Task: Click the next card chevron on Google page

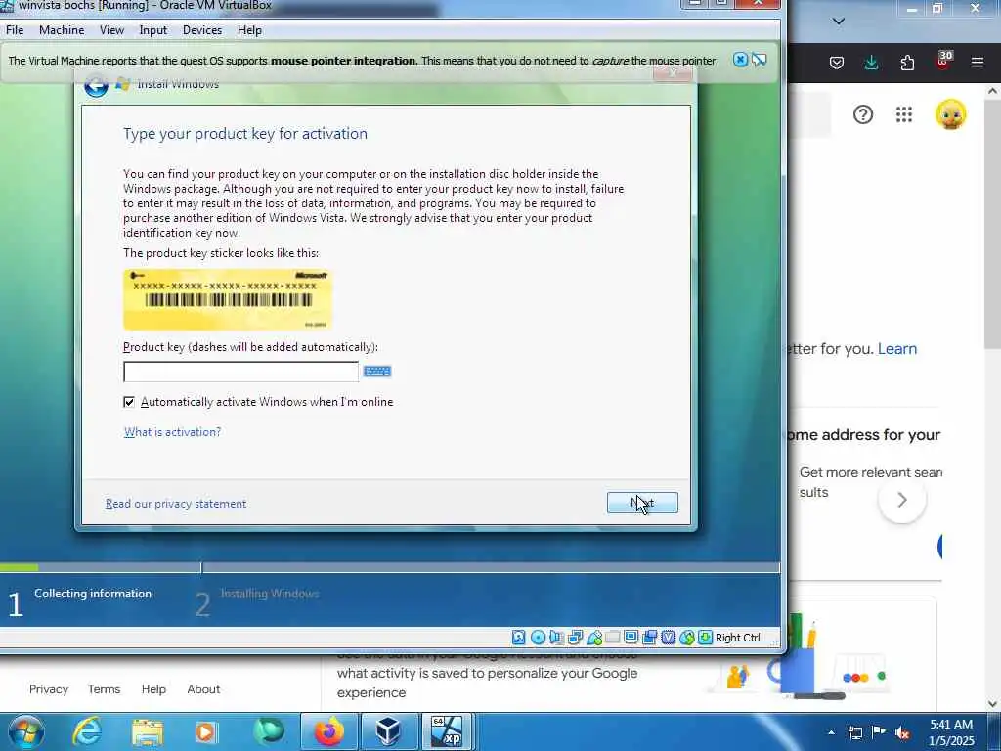Action: (x=902, y=500)
